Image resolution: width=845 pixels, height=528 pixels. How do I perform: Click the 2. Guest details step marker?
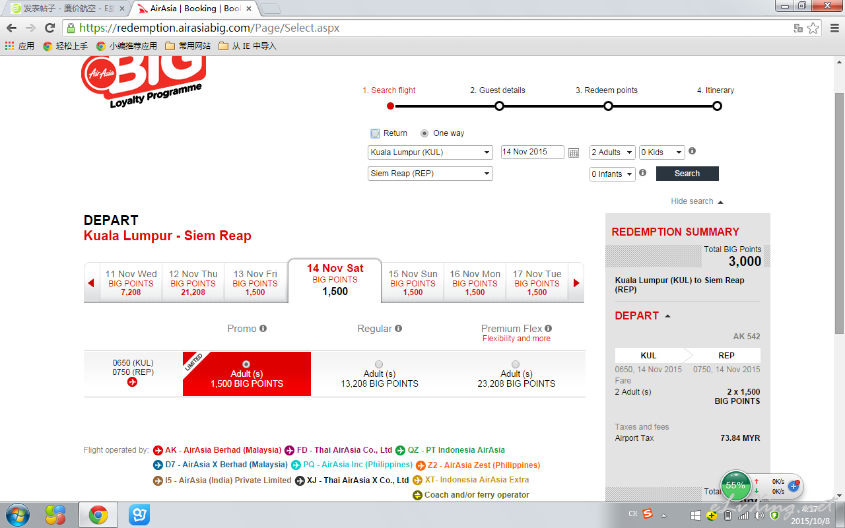pyautogui.click(x=499, y=106)
